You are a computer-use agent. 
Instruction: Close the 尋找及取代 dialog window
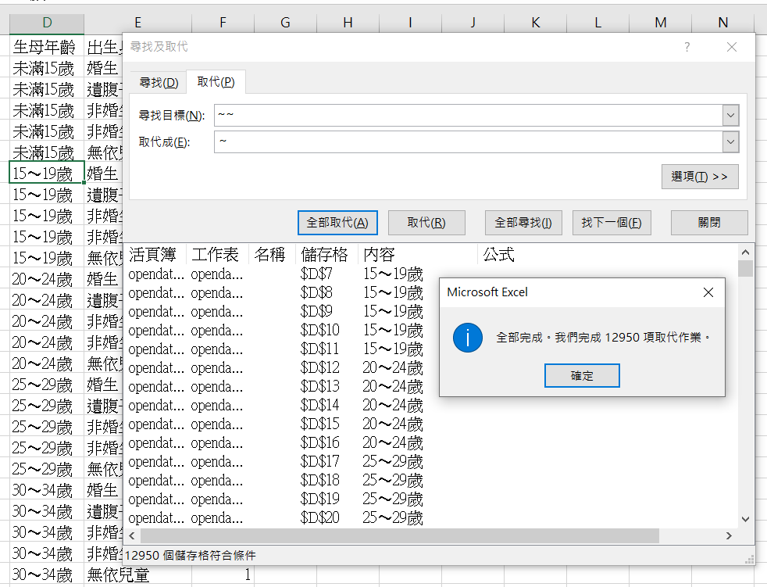731,47
